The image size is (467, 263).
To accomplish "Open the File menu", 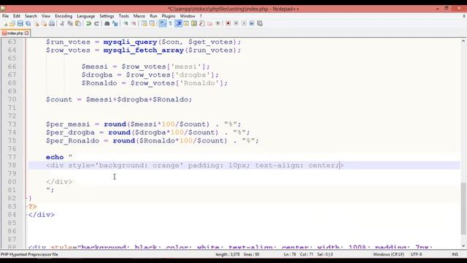I will coord(5,16).
